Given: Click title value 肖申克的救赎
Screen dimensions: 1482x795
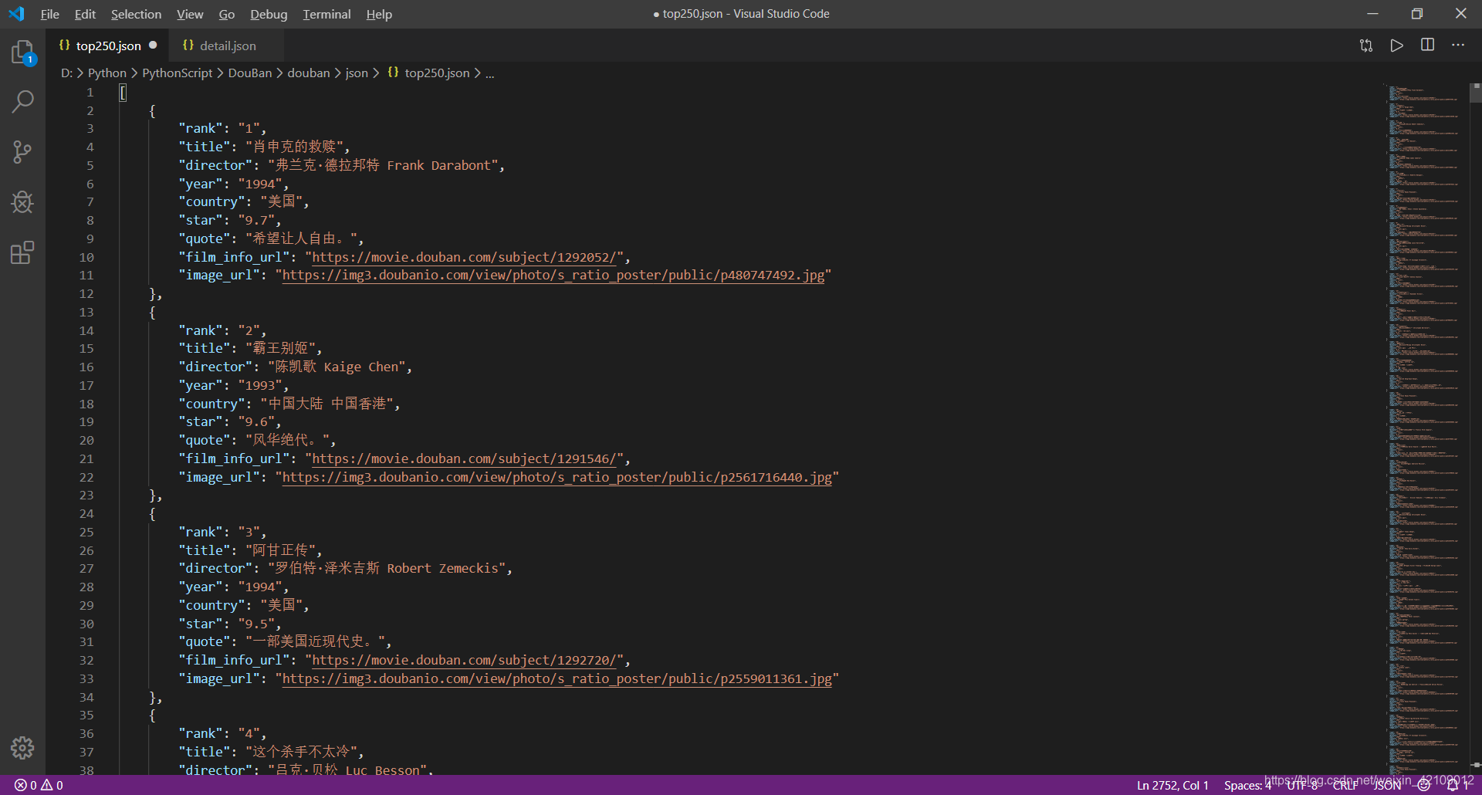Looking at the screenshot, I should click(294, 147).
